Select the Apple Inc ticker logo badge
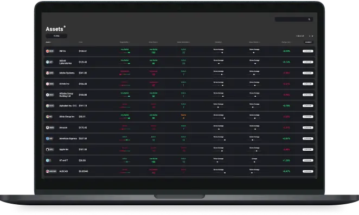The height and width of the screenshot is (215, 359). (x=50, y=150)
